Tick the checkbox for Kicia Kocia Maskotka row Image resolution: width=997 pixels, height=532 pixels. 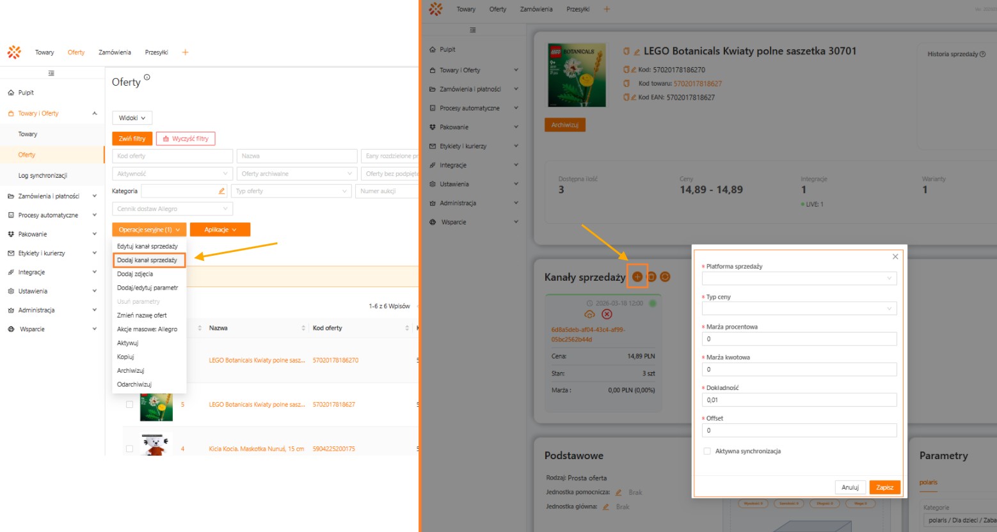click(129, 449)
